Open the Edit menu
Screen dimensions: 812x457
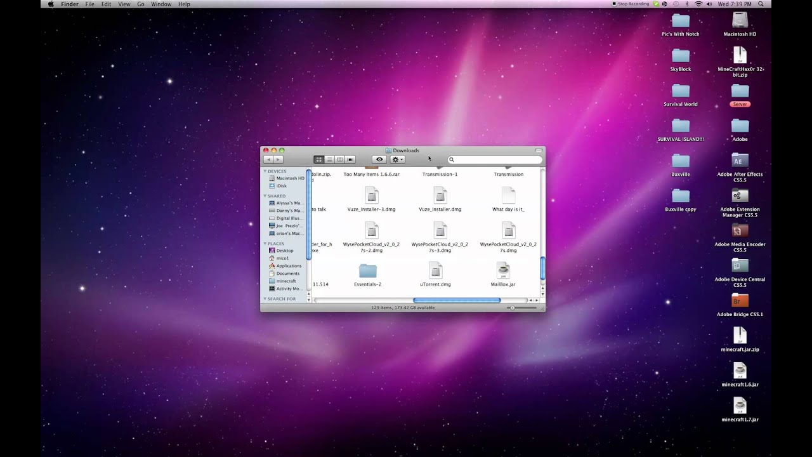tap(106, 4)
